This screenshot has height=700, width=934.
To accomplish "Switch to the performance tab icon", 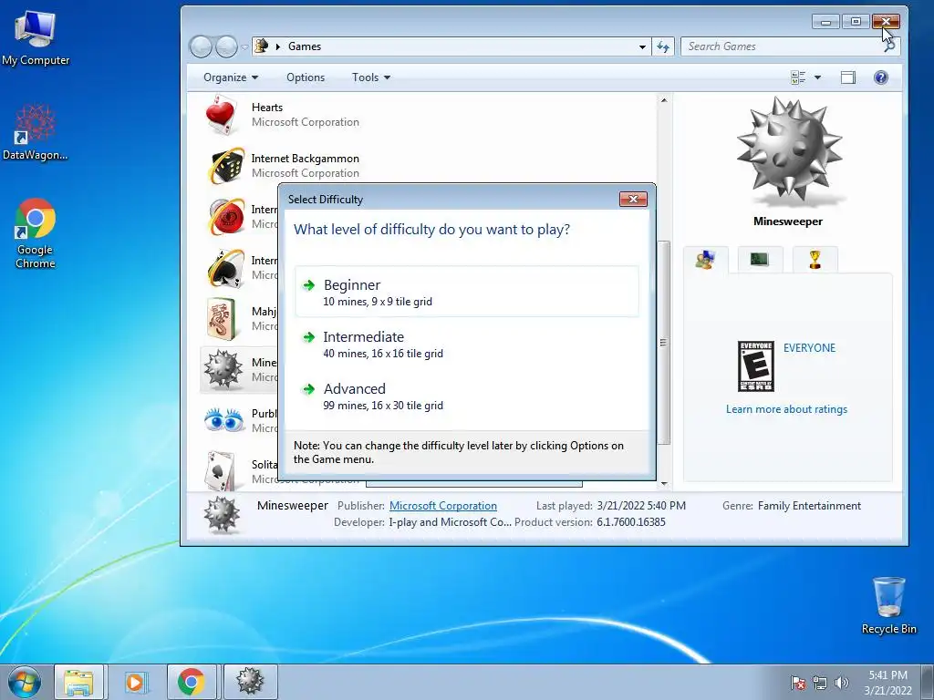I will point(760,260).
